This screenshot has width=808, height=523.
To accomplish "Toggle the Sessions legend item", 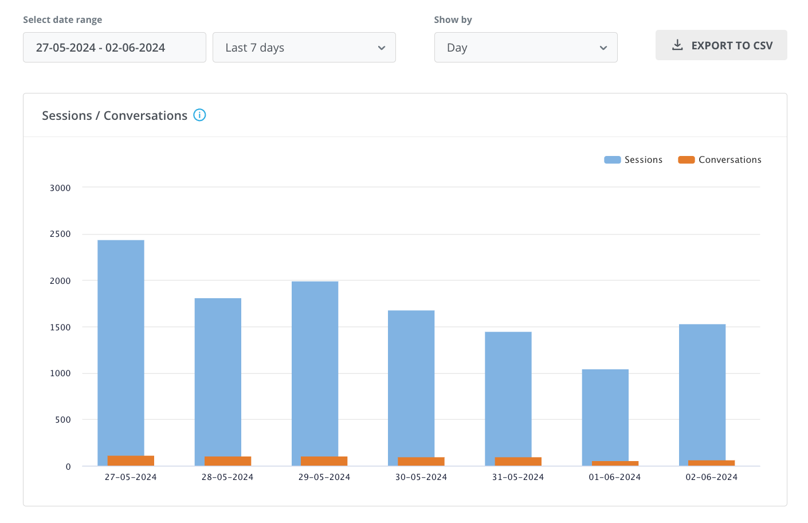I will pyautogui.click(x=633, y=160).
